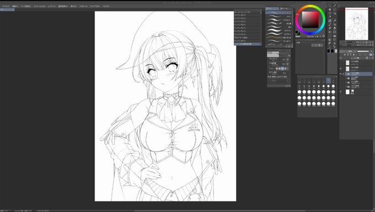The width and height of the screenshot is (375, 212).
Task: Click the opacity stepper in tool property
Action: [x=288, y=64]
